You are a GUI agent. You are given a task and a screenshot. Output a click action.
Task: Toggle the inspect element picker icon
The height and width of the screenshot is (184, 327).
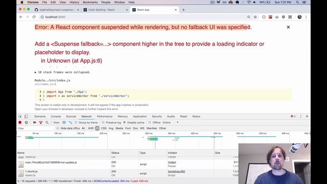pyautogui.click(x=20, y=117)
